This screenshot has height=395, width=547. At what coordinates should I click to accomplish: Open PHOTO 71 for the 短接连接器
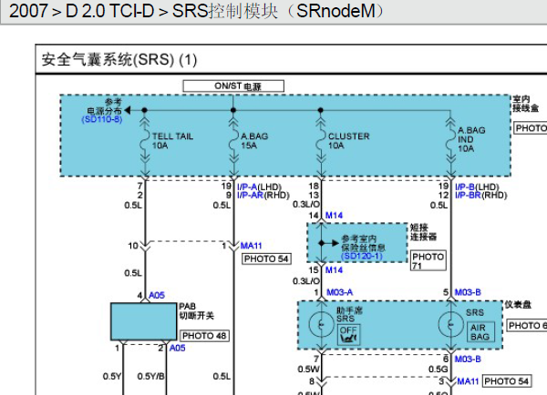[428, 260]
